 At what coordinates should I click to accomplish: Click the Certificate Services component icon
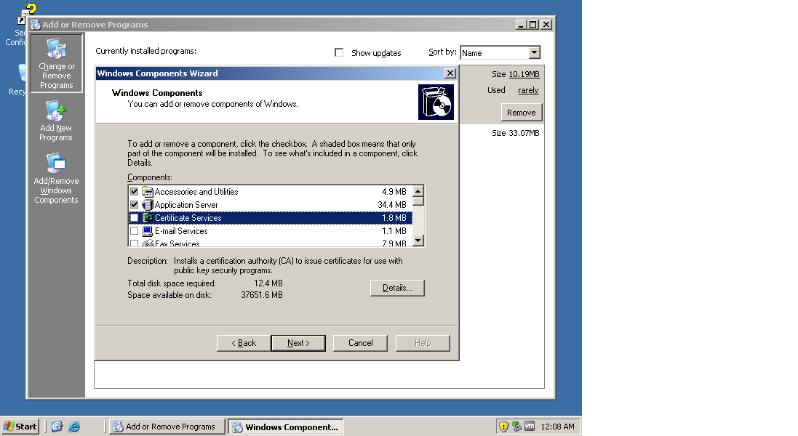click(148, 217)
